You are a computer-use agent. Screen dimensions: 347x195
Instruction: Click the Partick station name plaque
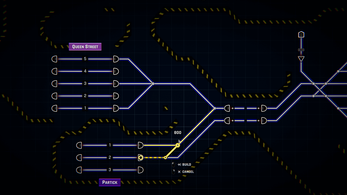(110, 182)
